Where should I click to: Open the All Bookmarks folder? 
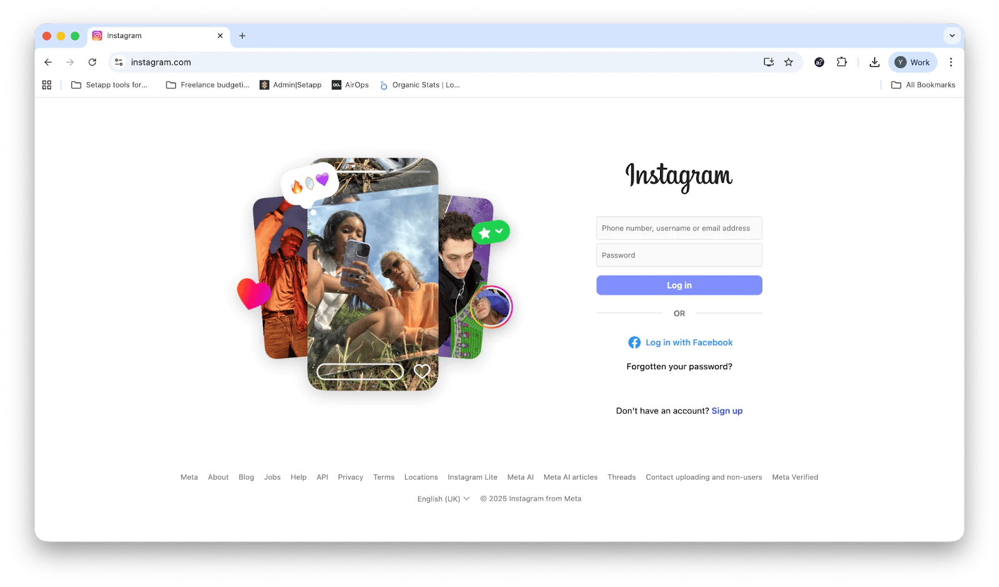tap(923, 85)
